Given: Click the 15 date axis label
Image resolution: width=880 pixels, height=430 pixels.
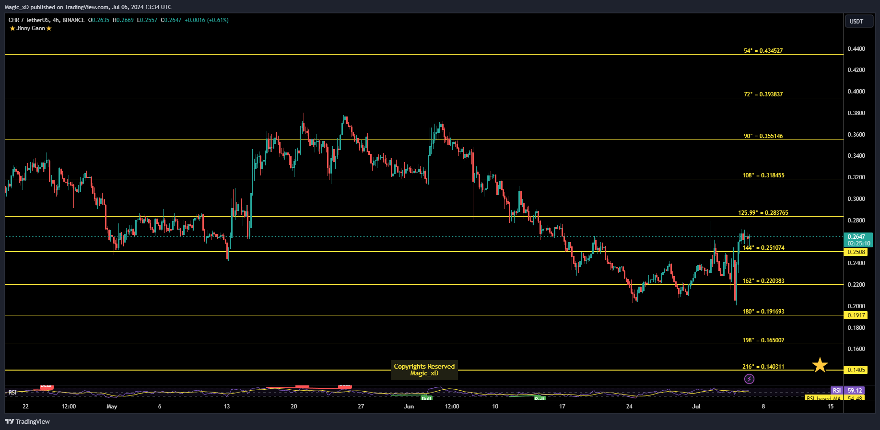Looking at the screenshot, I should click(831, 407).
